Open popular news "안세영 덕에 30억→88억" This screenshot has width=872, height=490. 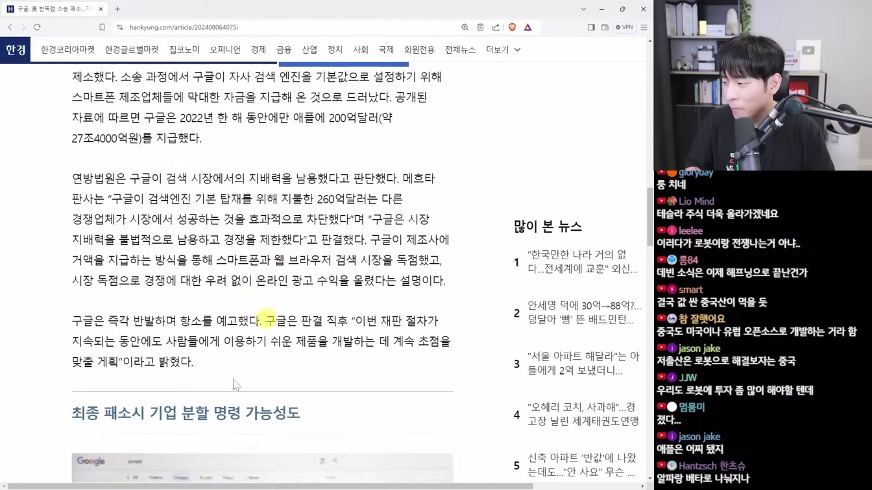coord(584,312)
